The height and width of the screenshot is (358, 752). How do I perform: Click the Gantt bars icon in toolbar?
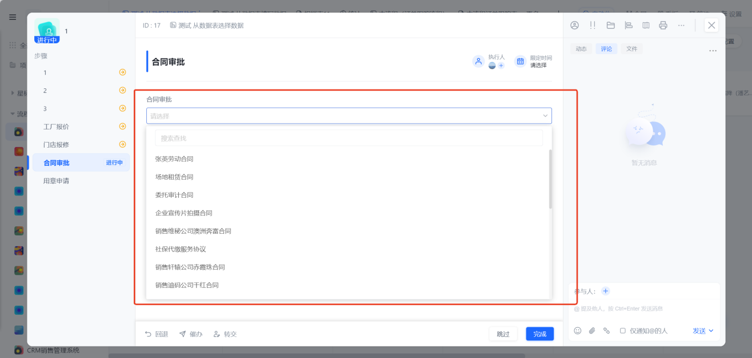[629, 25]
